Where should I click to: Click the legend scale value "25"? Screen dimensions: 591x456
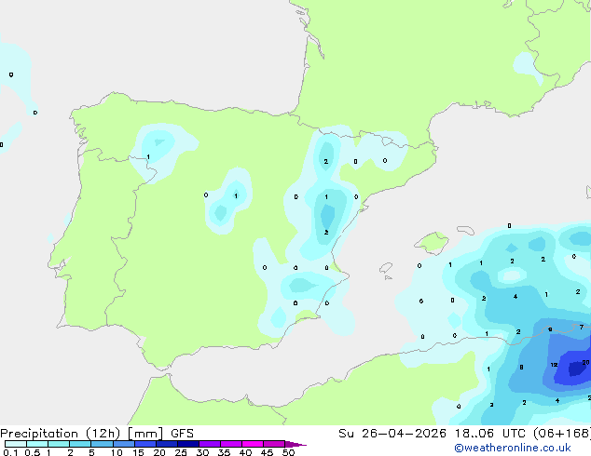[x=181, y=452]
